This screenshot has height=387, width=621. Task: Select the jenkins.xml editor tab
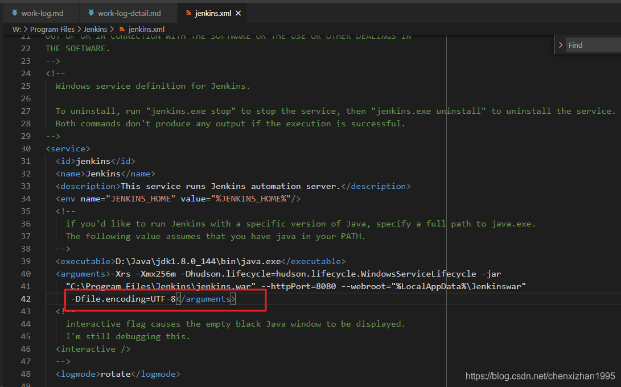pos(213,13)
